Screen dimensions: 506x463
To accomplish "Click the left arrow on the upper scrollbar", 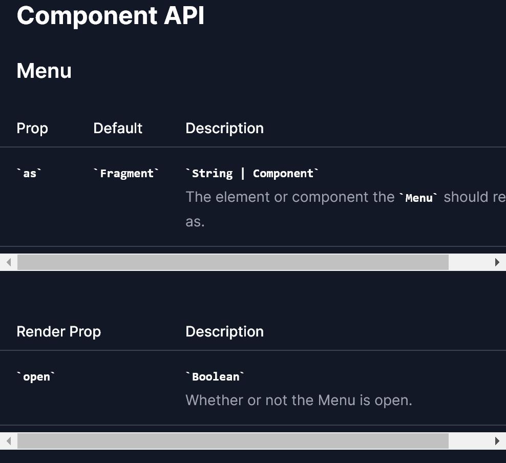I will pyautogui.click(x=9, y=262).
